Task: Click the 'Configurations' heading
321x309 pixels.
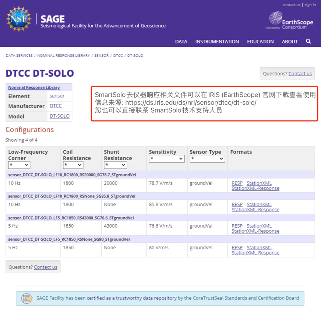Action: coord(30,130)
